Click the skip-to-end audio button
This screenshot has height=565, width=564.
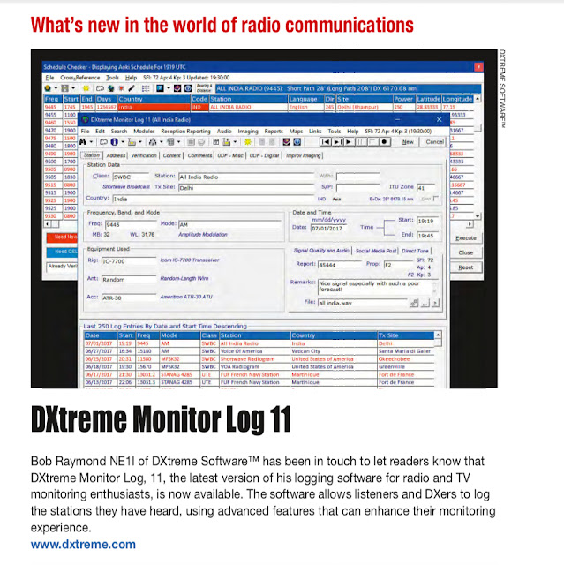click(337, 142)
